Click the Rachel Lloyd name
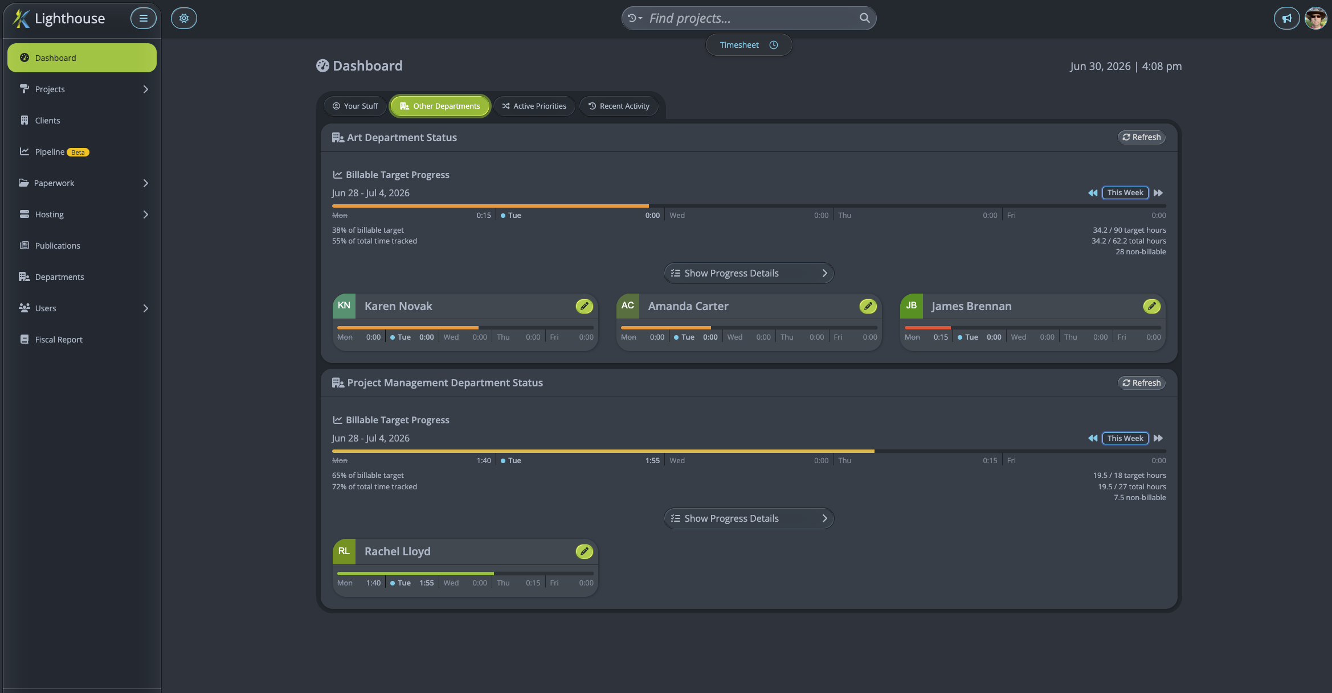Image resolution: width=1332 pixels, height=693 pixels. tap(398, 551)
